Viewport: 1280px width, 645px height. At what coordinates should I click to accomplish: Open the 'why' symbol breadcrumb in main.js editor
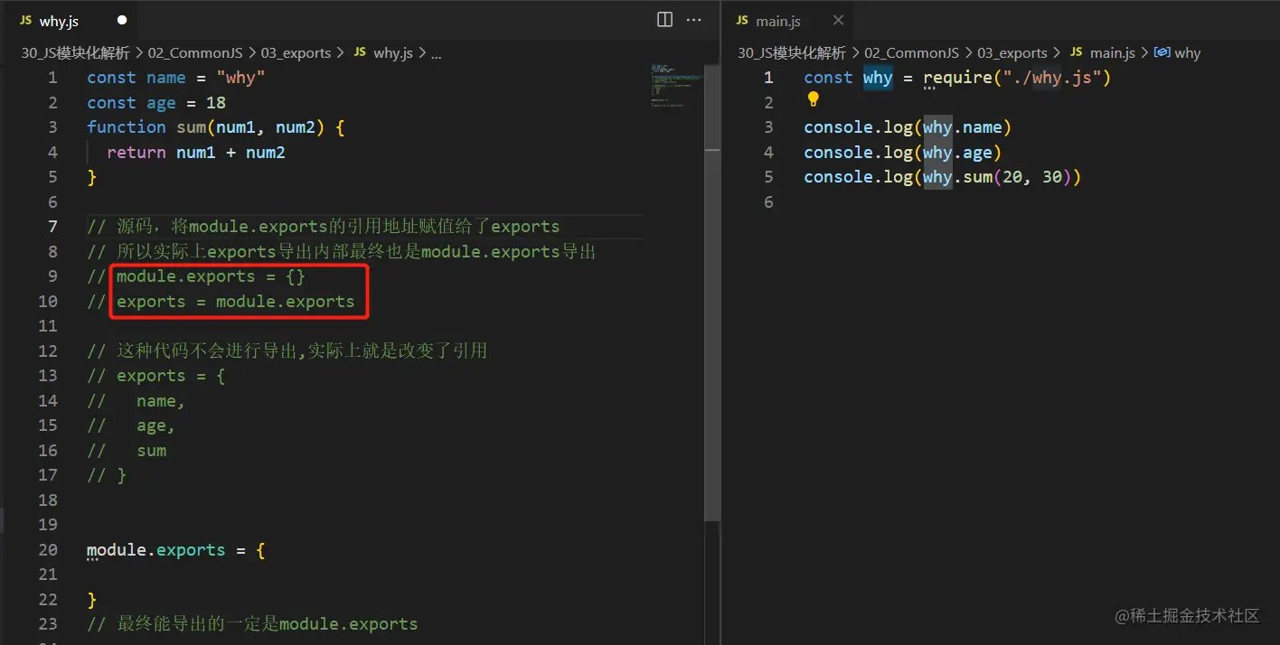(x=1188, y=52)
